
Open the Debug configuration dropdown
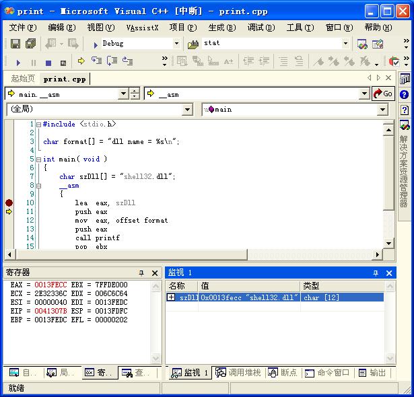(x=176, y=44)
